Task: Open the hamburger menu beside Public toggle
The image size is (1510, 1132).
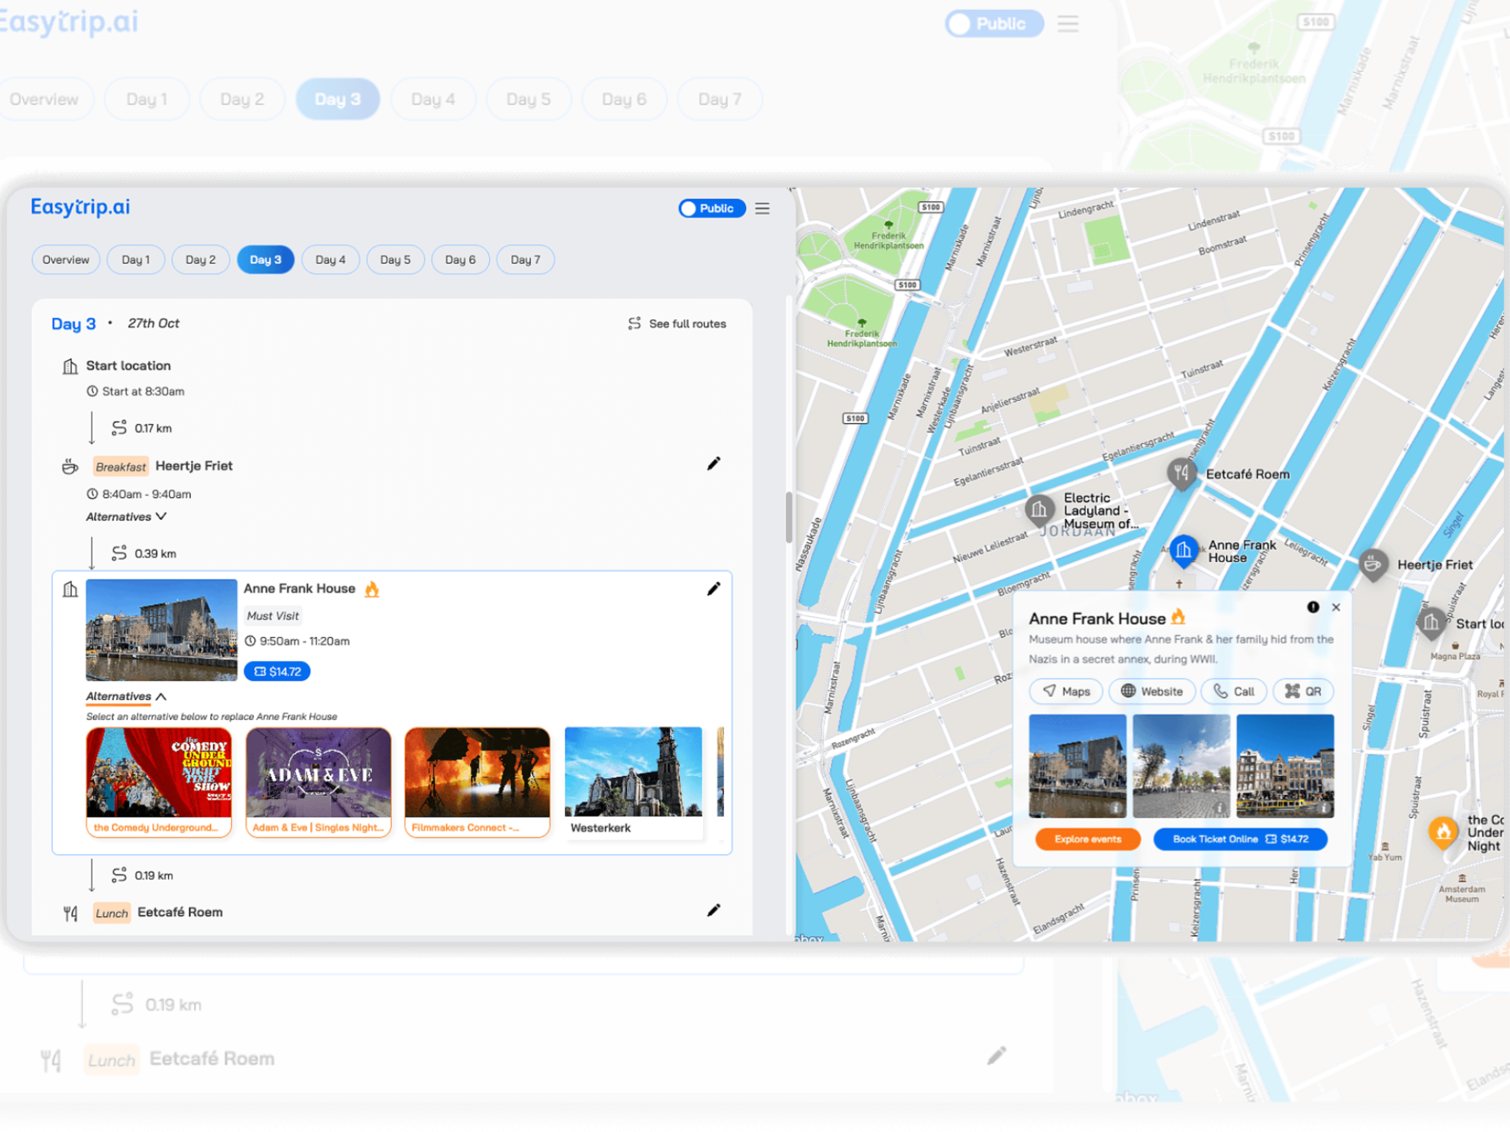Action: [x=762, y=208]
